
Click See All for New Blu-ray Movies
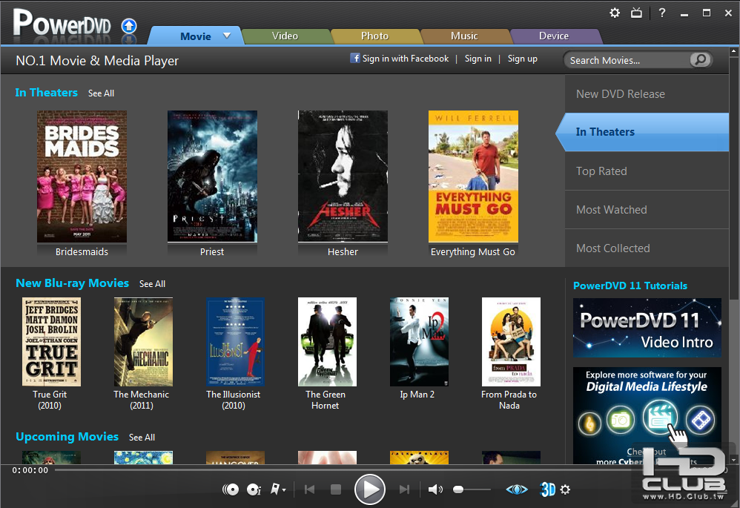[152, 284]
